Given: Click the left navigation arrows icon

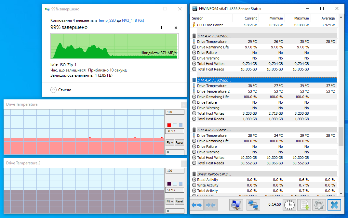Looking at the screenshot, I should [196, 205].
